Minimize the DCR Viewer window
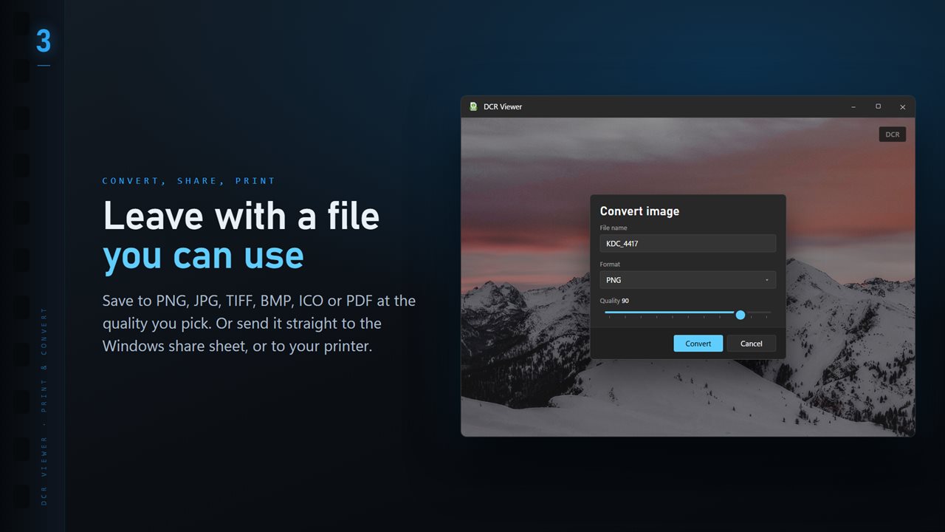Image resolution: width=945 pixels, height=532 pixels. [x=853, y=106]
